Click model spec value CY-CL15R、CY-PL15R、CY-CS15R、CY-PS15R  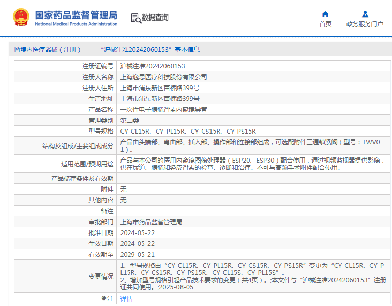pyautogui.click(x=188, y=132)
